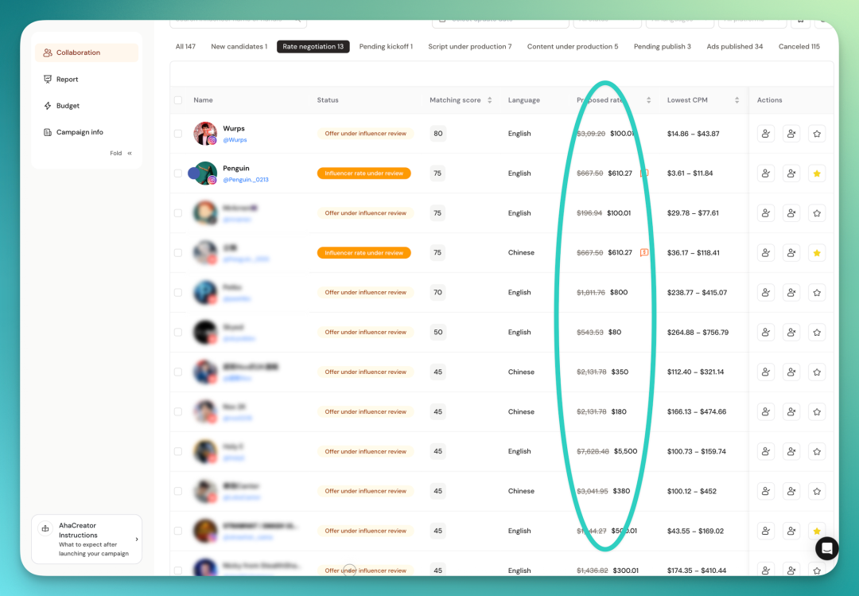
Task: Switch to Ads published tab
Action: [x=734, y=47]
